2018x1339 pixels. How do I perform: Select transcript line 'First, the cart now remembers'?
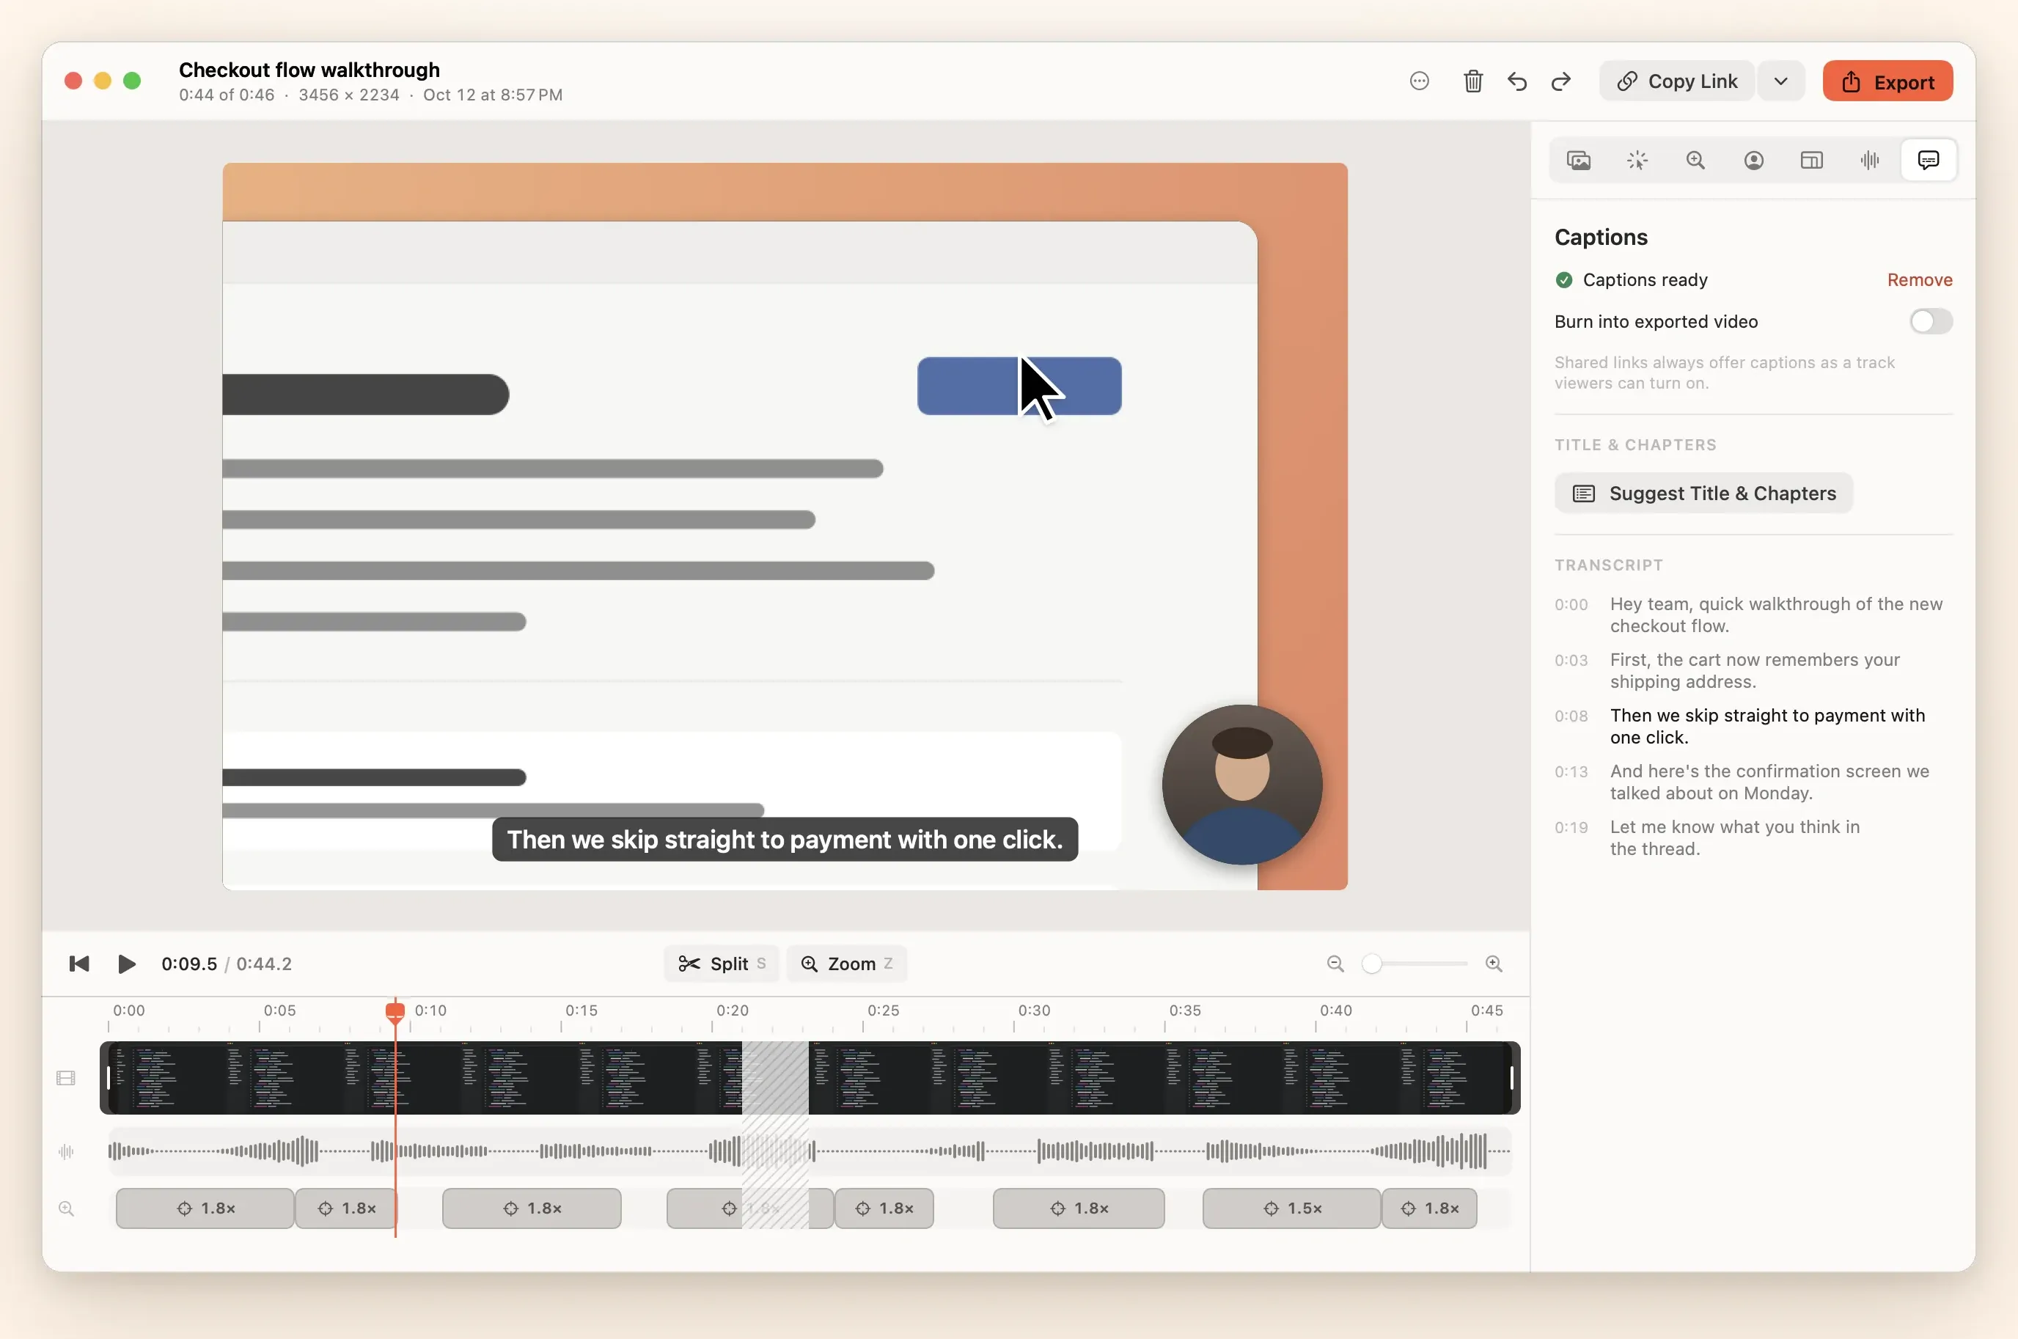pyautogui.click(x=1753, y=670)
